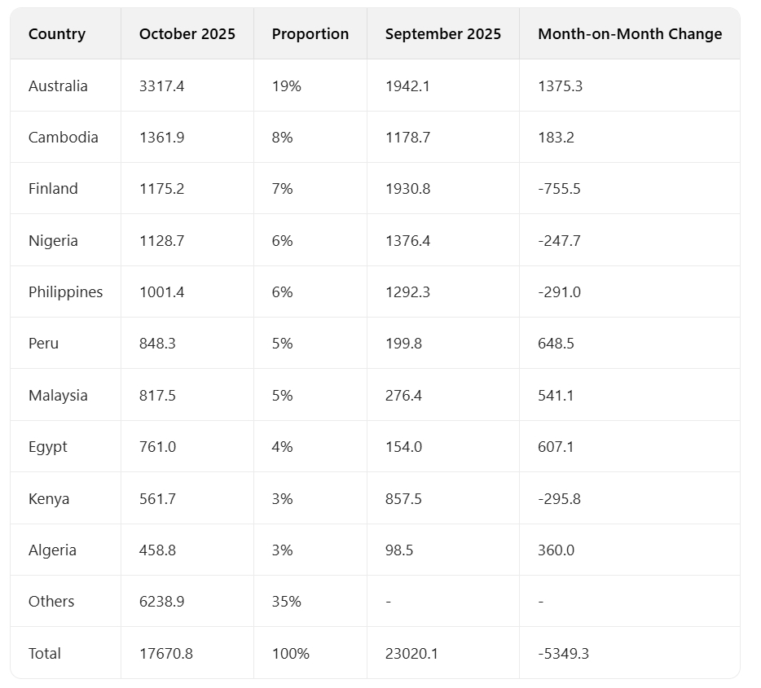Click Australia's October value 3317.4
This screenshot has width=761, height=688.
(x=162, y=85)
